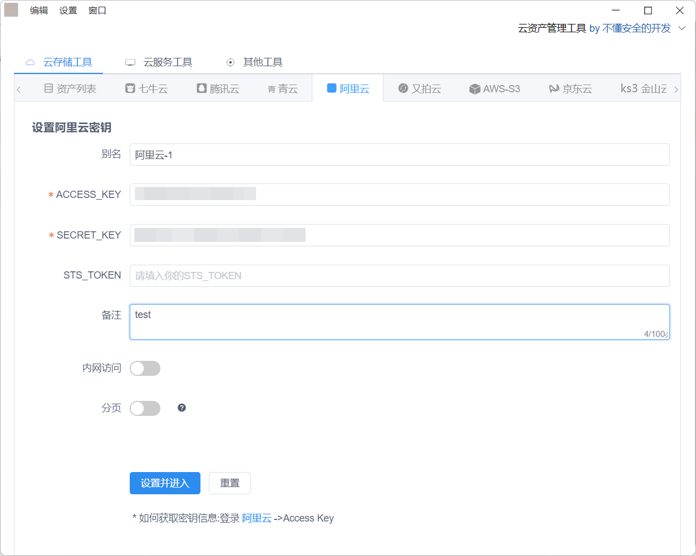Click the 内网访问 label
The image size is (696, 556).
[x=102, y=368]
